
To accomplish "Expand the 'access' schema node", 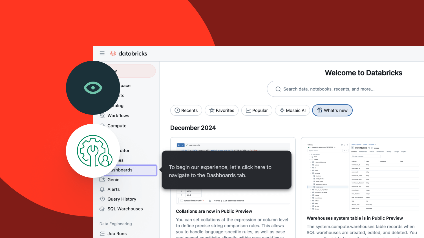I will coord(311,165).
